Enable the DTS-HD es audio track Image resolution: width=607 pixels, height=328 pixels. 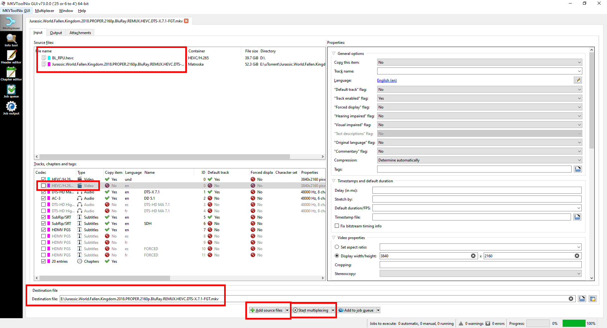click(43, 204)
